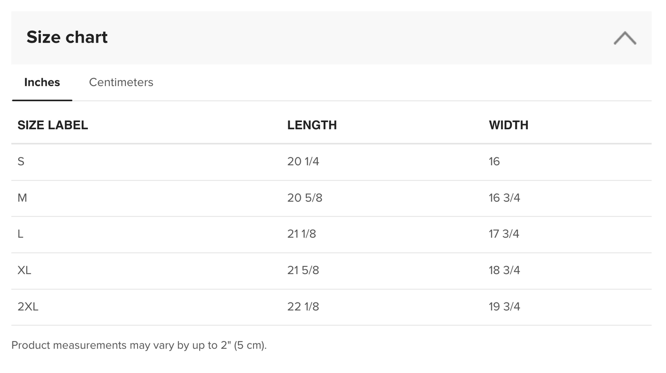Select the WIDTH column header
The image size is (666, 373).
tap(508, 125)
